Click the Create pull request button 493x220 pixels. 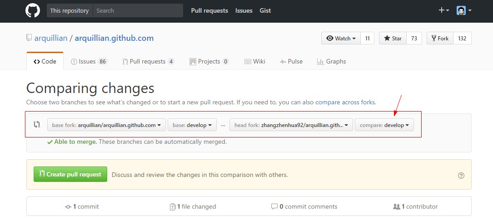(70, 174)
